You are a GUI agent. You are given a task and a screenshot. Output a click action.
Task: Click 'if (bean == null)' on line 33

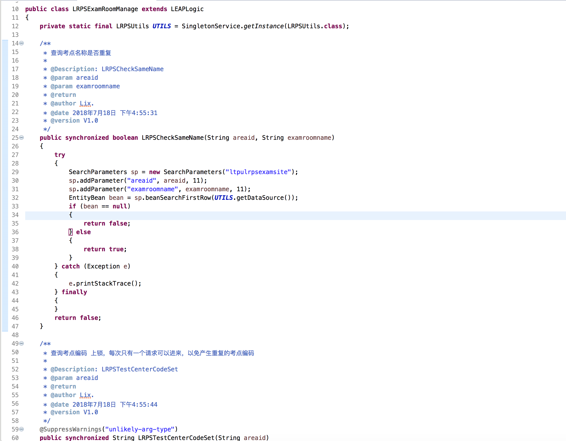click(100, 206)
